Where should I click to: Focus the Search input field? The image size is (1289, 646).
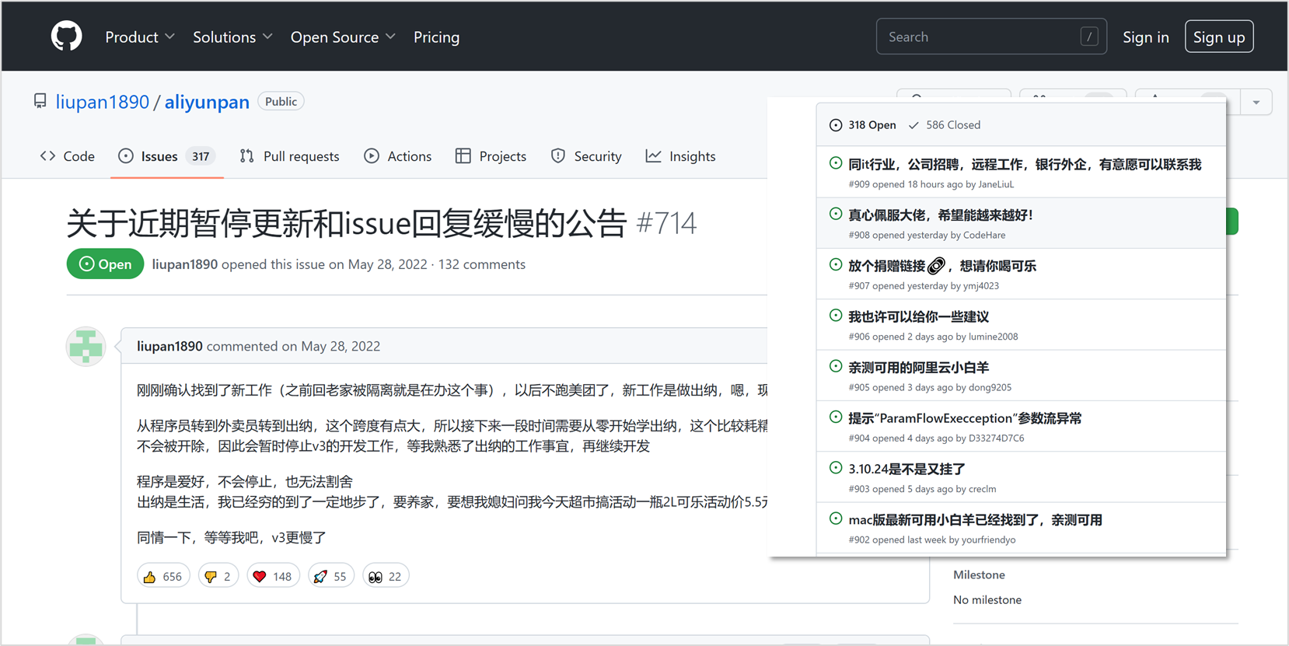tap(991, 37)
